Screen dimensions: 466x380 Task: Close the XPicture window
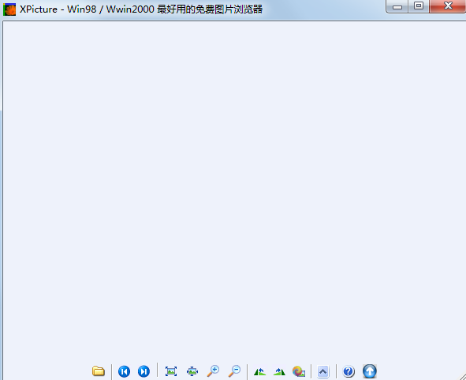tap(448, 6)
